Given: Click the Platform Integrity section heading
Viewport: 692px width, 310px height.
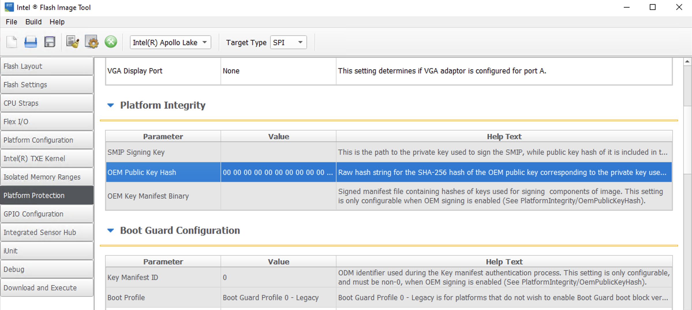Looking at the screenshot, I should [x=163, y=105].
